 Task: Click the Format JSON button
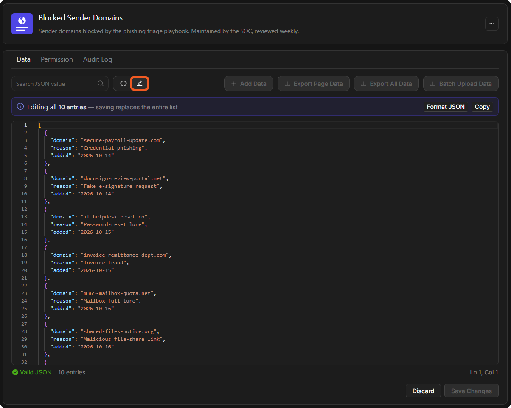446,107
